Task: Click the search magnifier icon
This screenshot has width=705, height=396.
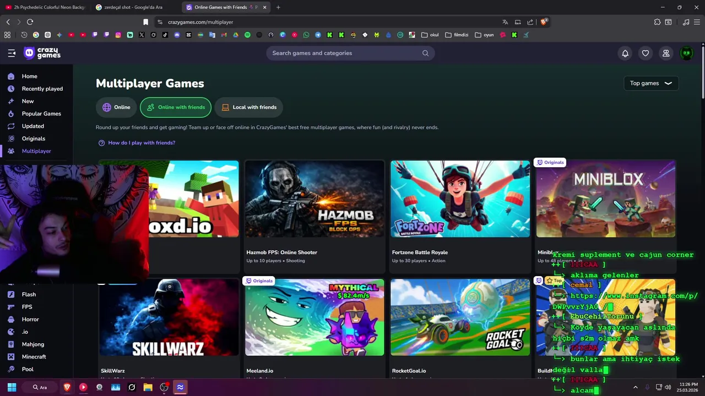Action: click(425, 53)
